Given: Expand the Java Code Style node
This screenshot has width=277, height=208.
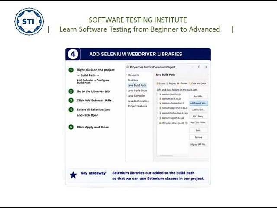Looking at the screenshot, I should (127, 91).
